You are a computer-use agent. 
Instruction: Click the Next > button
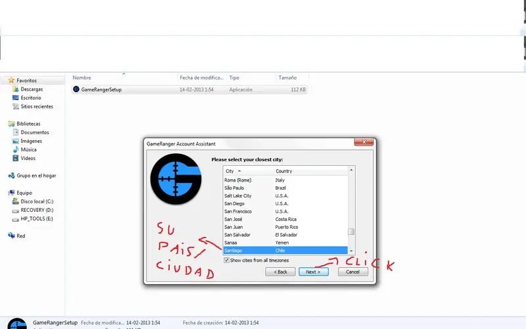[314, 272]
